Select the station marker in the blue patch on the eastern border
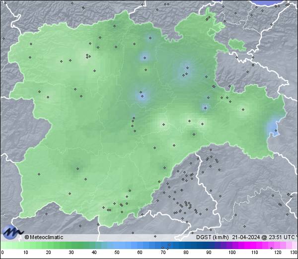This screenshot has width=298, height=259. click(x=276, y=130)
